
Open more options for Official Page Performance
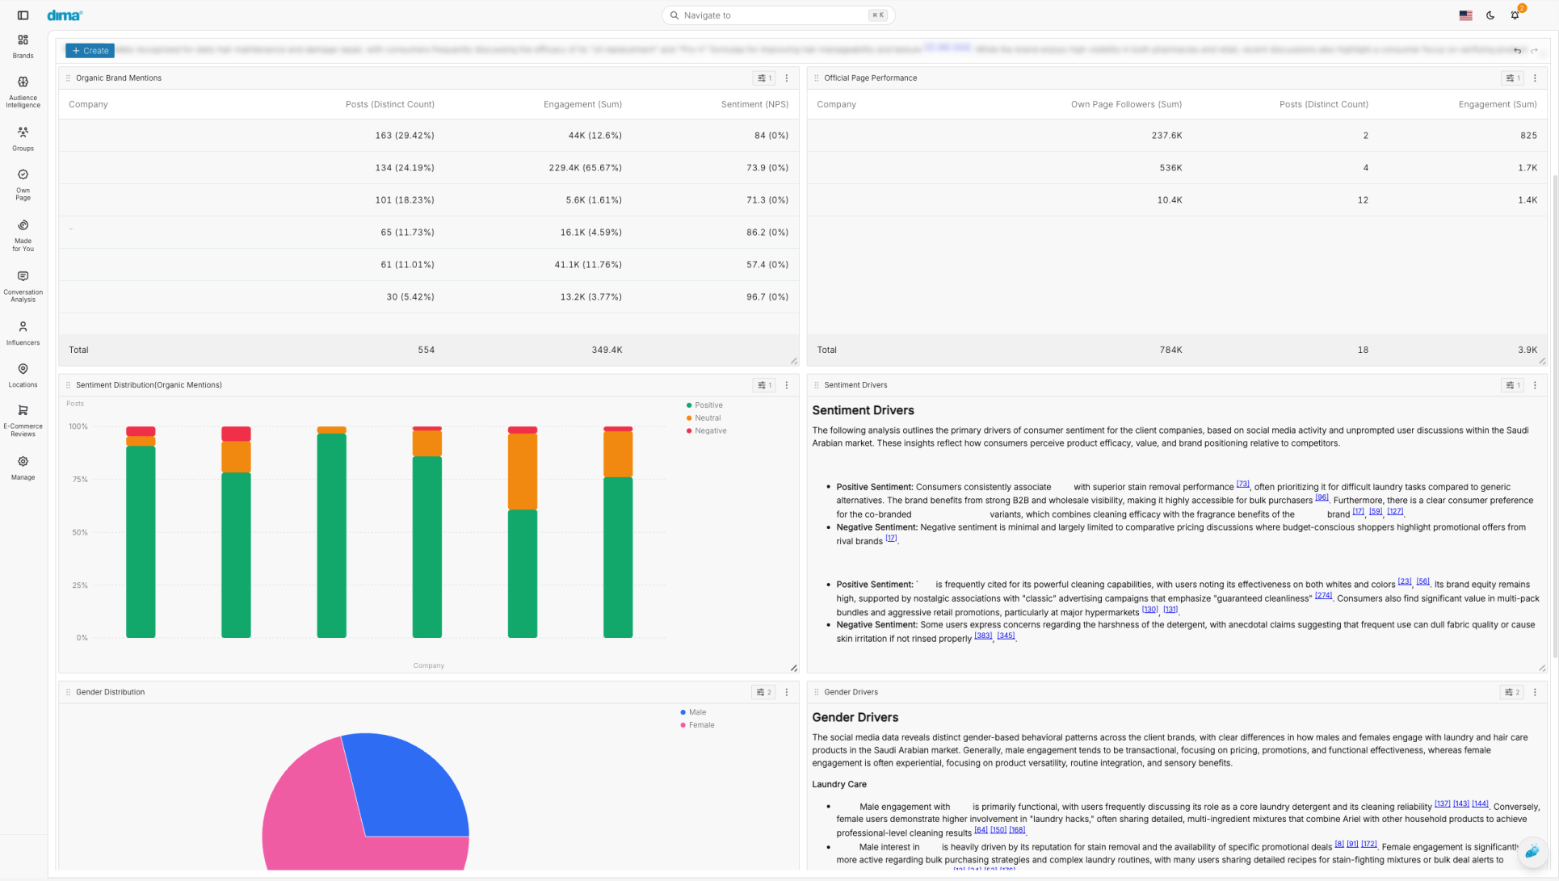pos(1535,78)
